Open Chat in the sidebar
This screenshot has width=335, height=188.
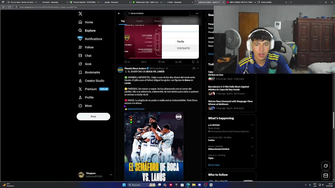85,56
